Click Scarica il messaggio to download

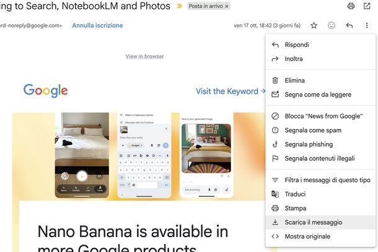pos(320,222)
